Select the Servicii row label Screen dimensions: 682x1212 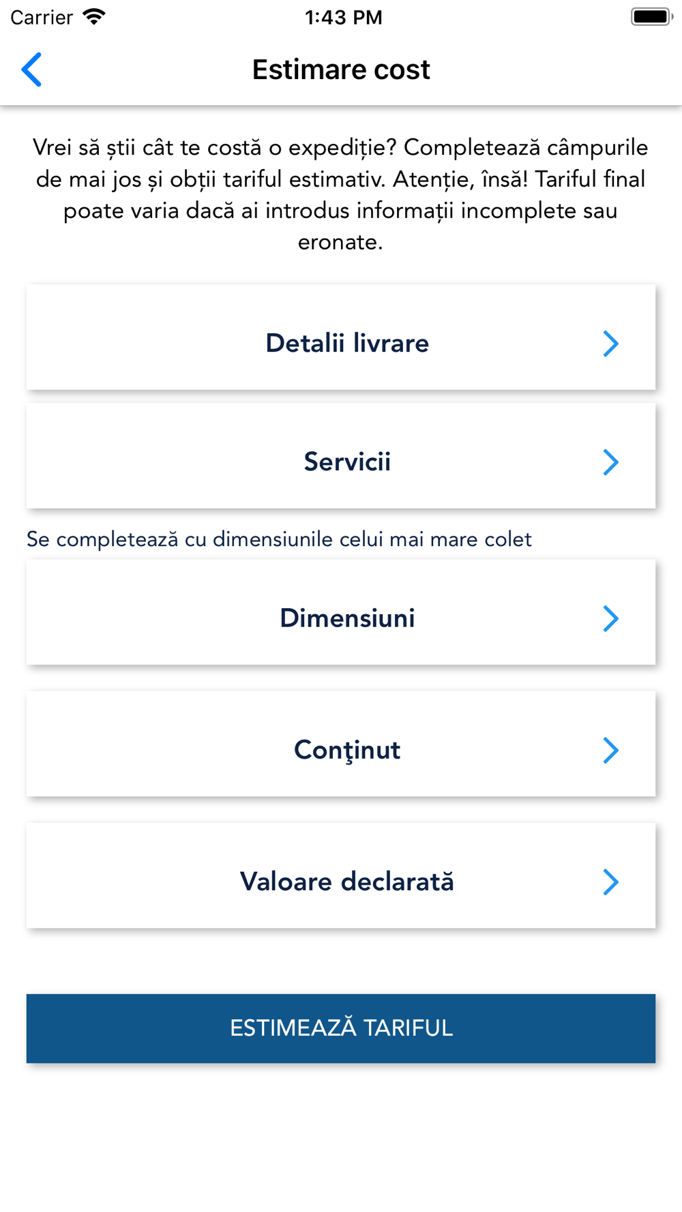[347, 461]
